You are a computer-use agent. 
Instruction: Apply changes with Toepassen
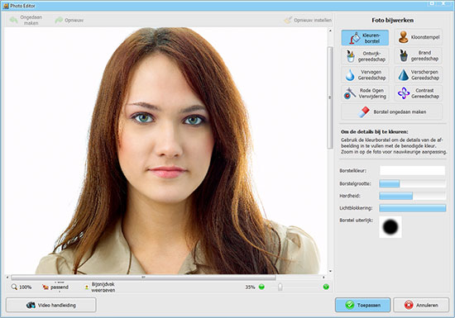(x=362, y=305)
